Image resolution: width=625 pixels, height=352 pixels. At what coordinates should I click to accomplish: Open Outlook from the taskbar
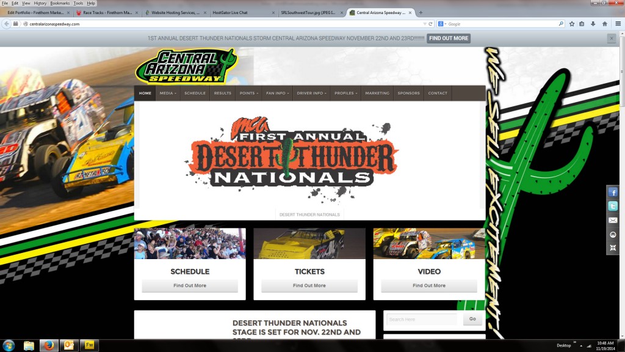(69, 345)
